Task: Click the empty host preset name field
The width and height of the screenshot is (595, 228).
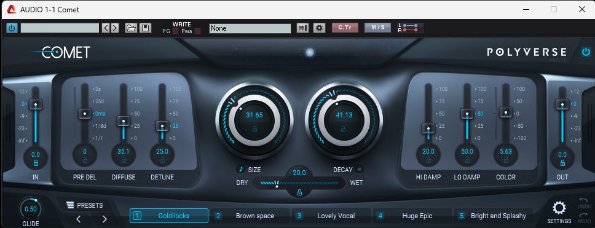Action: tap(60, 28)
